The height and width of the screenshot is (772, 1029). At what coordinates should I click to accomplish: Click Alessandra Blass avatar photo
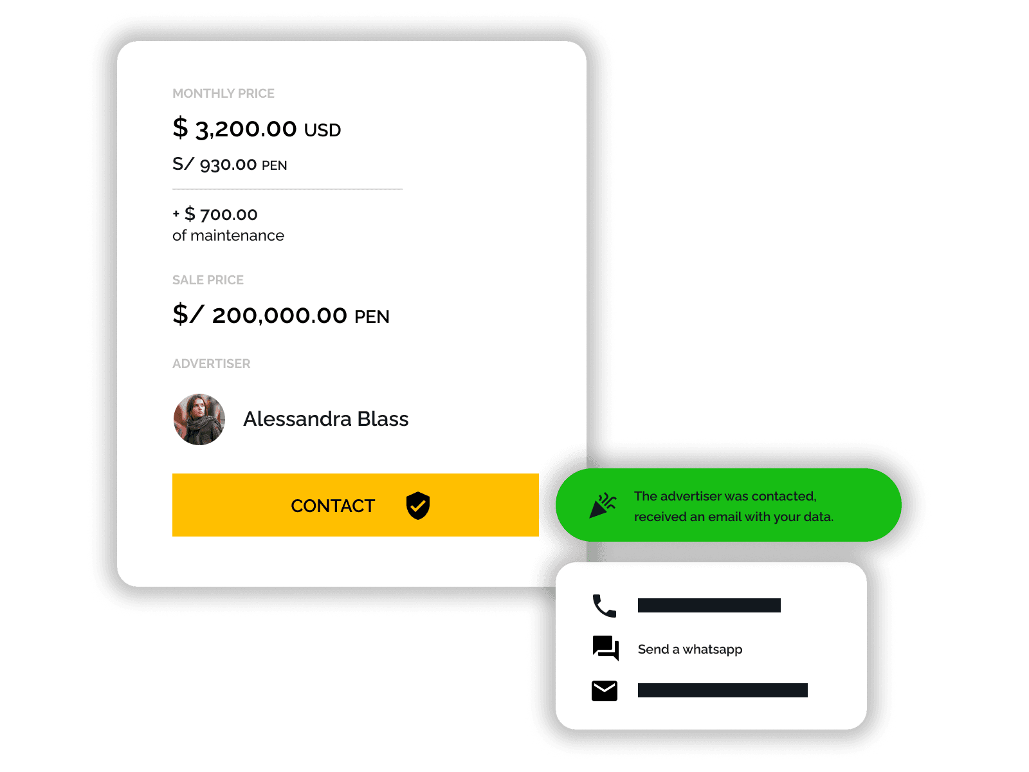[199, 419]
